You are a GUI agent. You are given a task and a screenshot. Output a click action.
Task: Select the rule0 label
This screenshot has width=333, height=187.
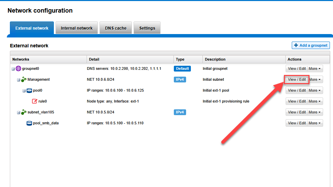click(43, 101)
